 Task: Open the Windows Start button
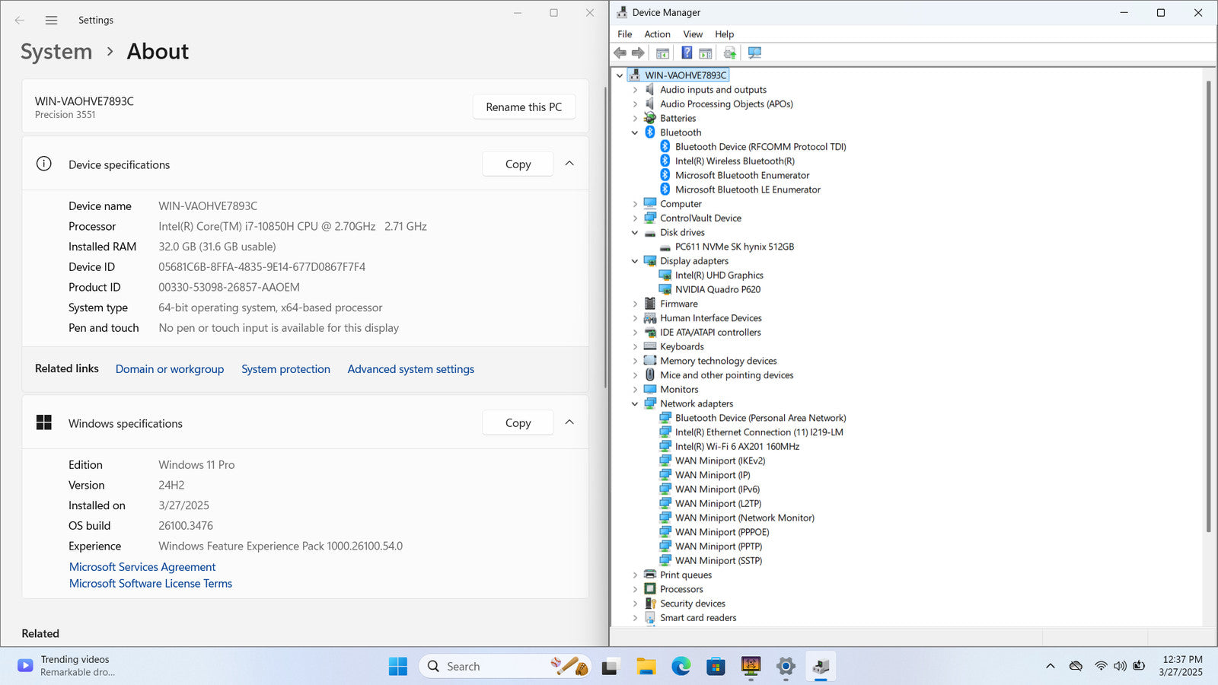pos(397,666)
